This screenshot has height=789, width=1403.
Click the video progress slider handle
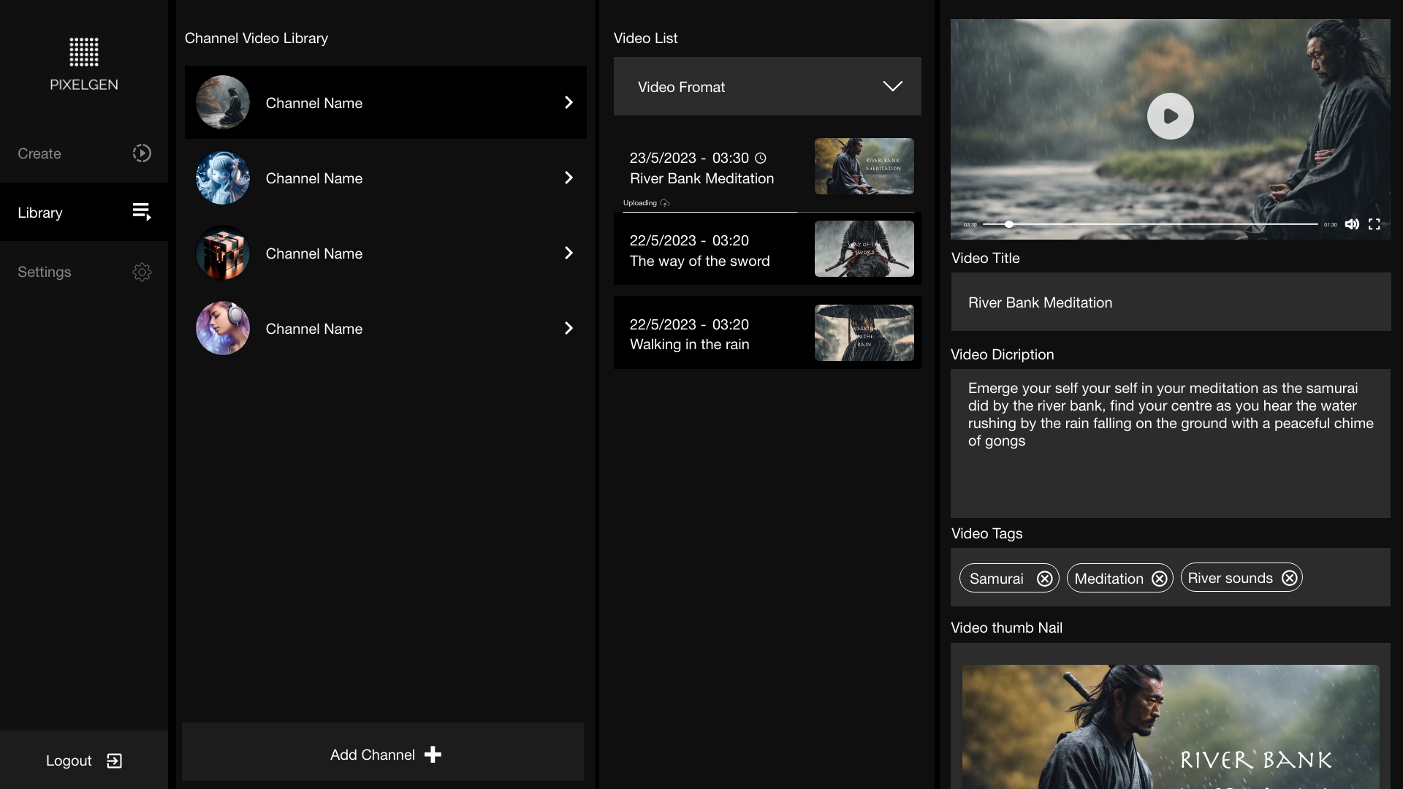click(x=1008, y=224)
